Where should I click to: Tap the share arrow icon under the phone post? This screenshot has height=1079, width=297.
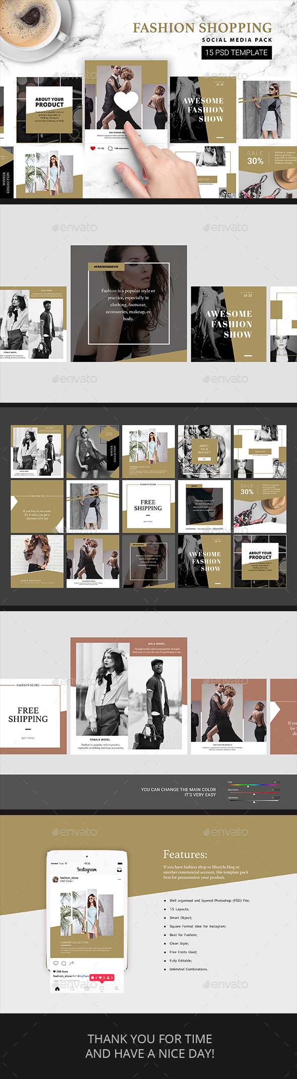click(71, 963)
